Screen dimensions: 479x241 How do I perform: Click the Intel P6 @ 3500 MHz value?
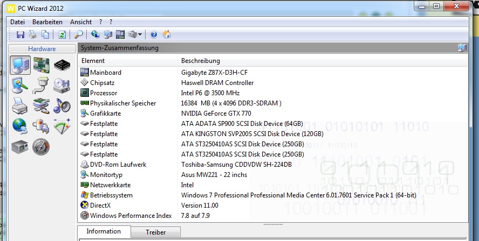coord(210,93)
